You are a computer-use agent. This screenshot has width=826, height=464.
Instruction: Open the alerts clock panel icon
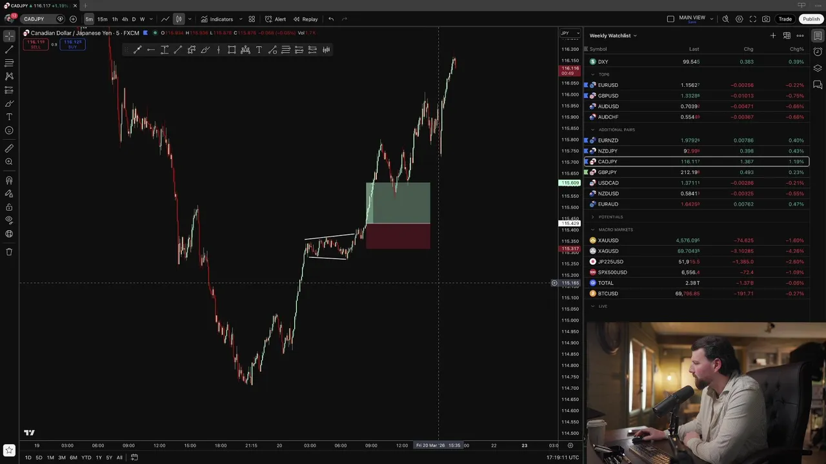coord(818,52)
